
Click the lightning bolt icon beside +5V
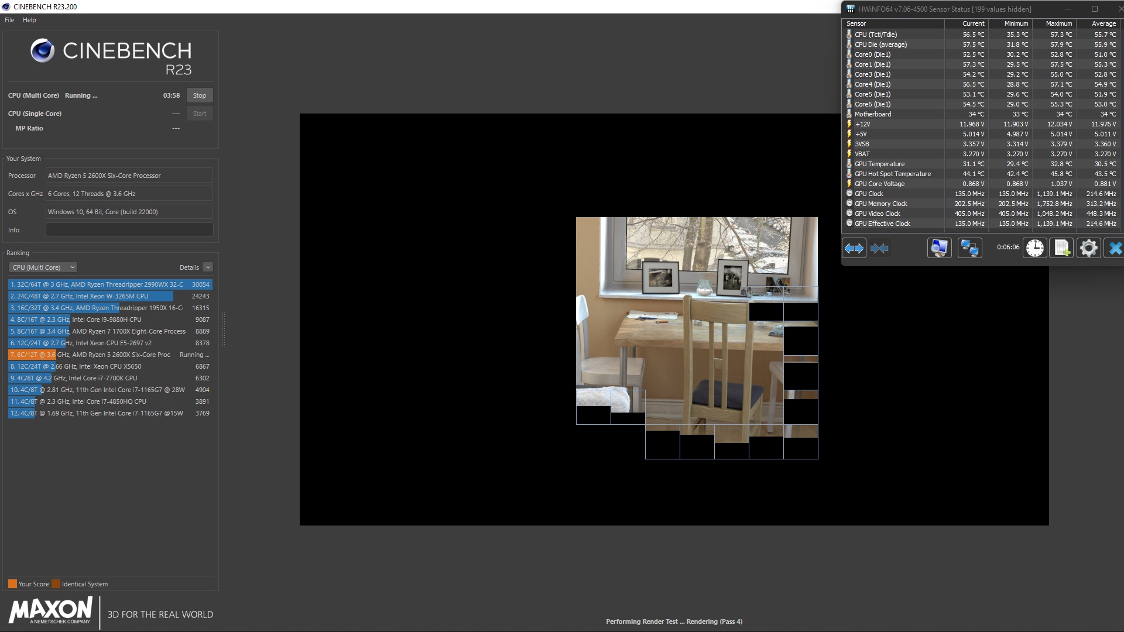pos(849,134)
